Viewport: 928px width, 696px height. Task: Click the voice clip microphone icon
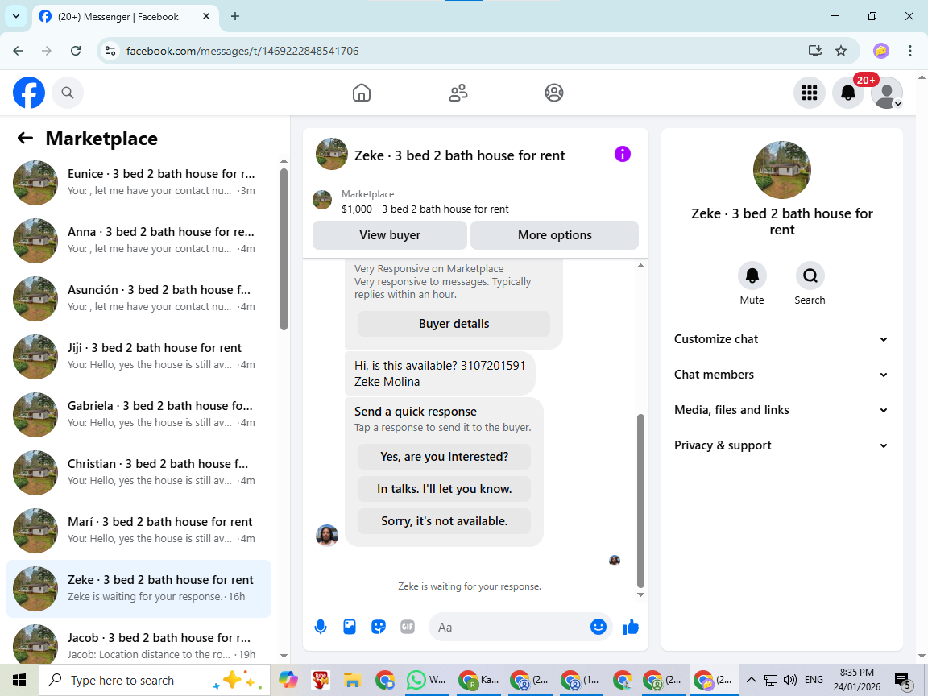(x=320, y=627)
